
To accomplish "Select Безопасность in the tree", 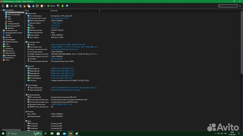I will coord(10,53).
